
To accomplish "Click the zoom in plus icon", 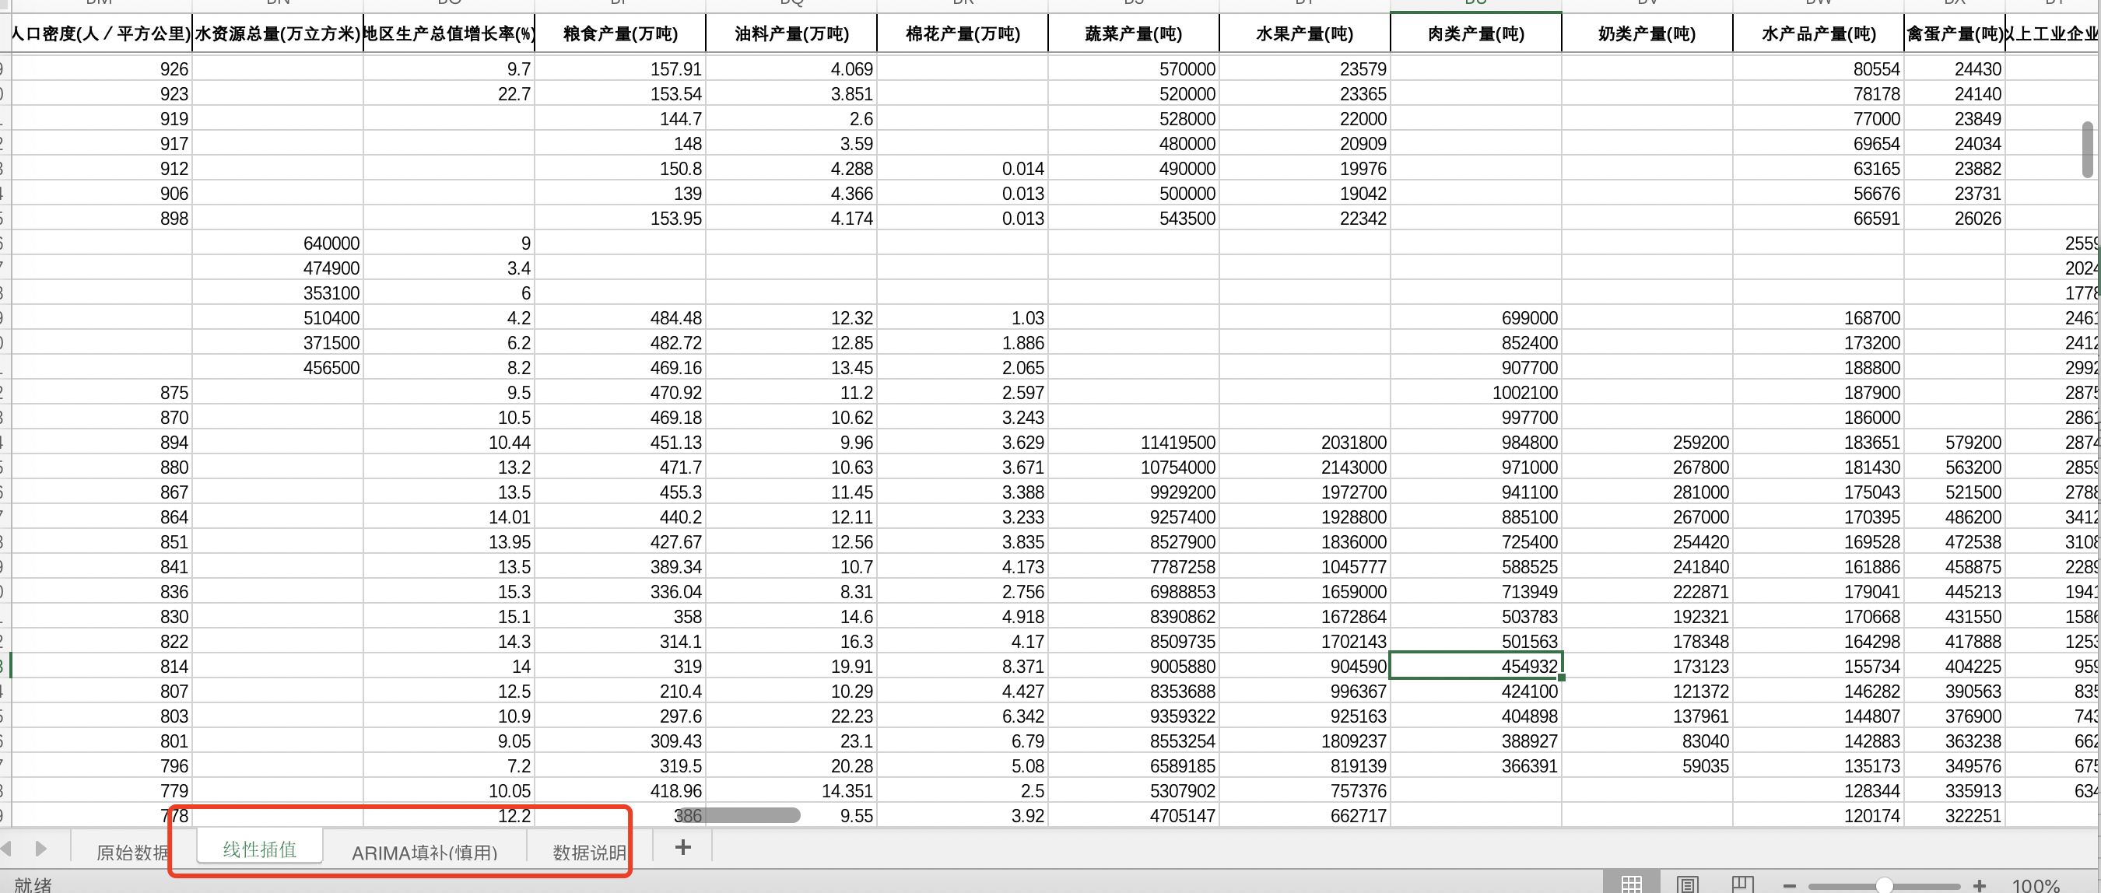I will [x=1980, y=886].
